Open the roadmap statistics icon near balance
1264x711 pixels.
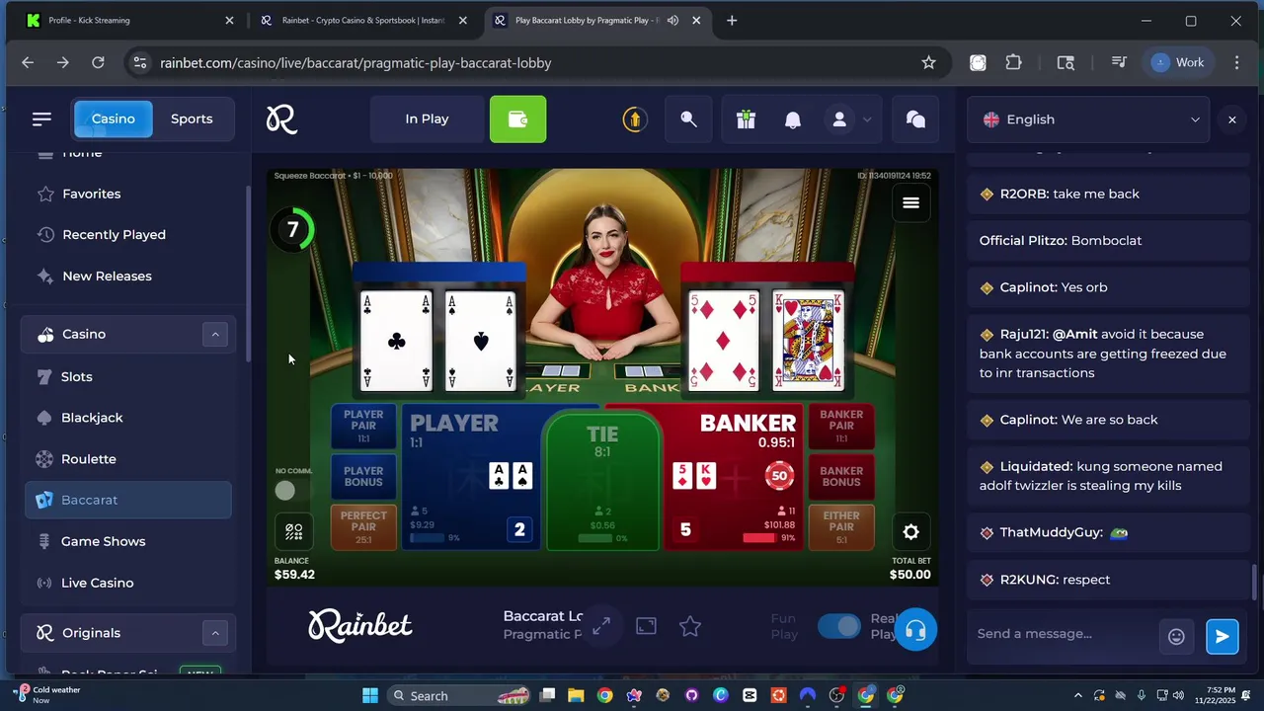click(x=293, y=531)
